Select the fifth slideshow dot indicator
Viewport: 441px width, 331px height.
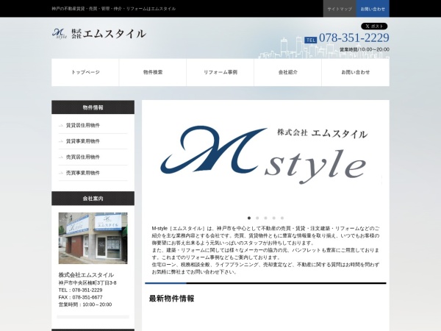coord(282,218)
